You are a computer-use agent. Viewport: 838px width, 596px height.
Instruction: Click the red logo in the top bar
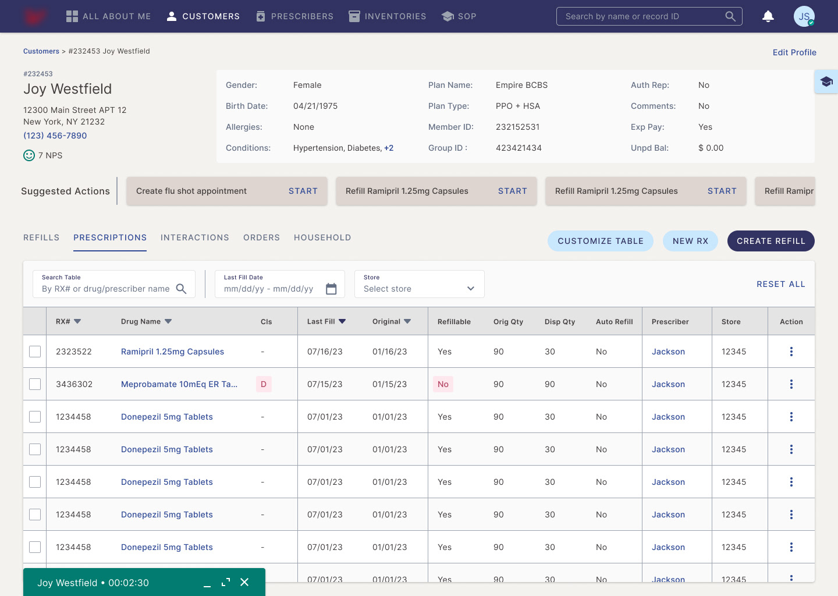(x=34, y=16)
